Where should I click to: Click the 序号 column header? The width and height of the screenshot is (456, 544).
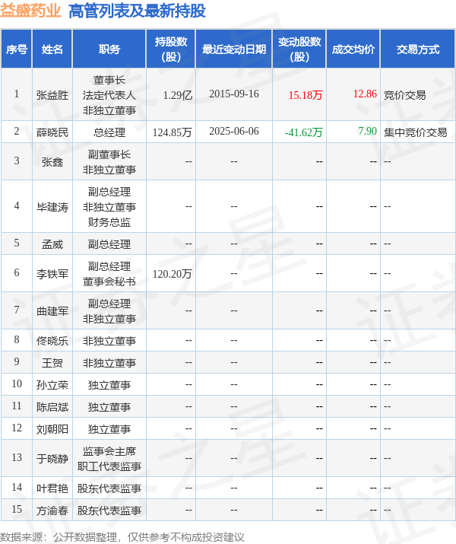[x=16, y=49]
